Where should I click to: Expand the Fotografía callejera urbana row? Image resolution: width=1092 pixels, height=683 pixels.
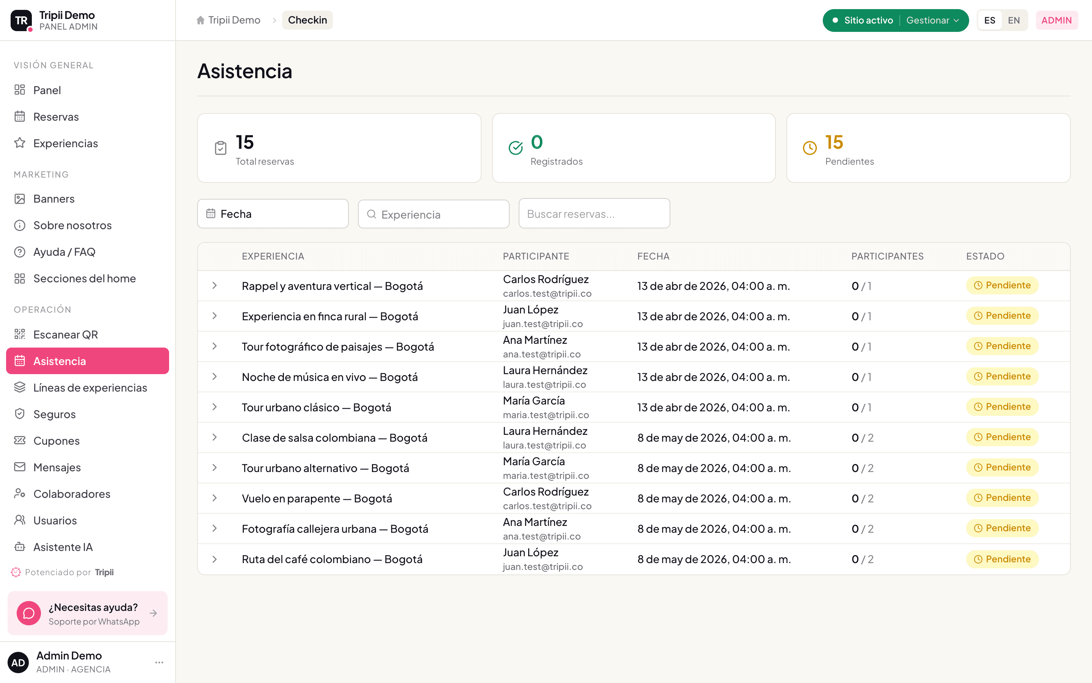pos(215,528)
